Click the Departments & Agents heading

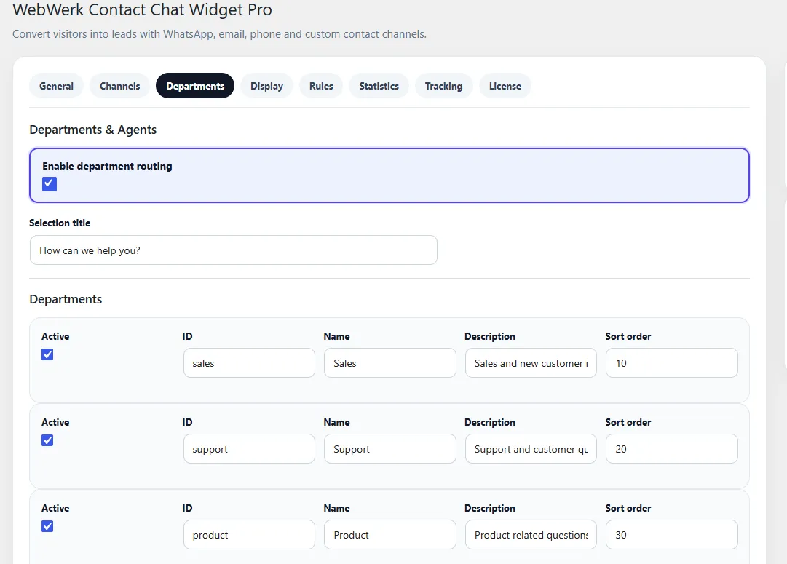pyautogui.click(x=93, y=130)
